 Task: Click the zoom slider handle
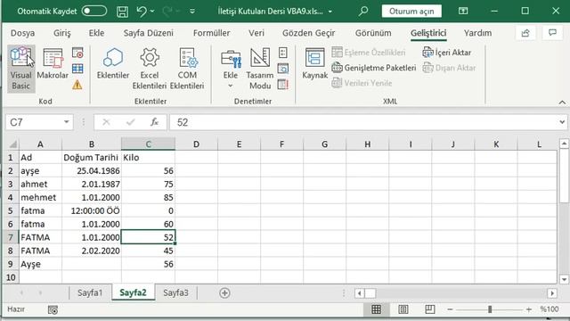click(x=490, y=309)
